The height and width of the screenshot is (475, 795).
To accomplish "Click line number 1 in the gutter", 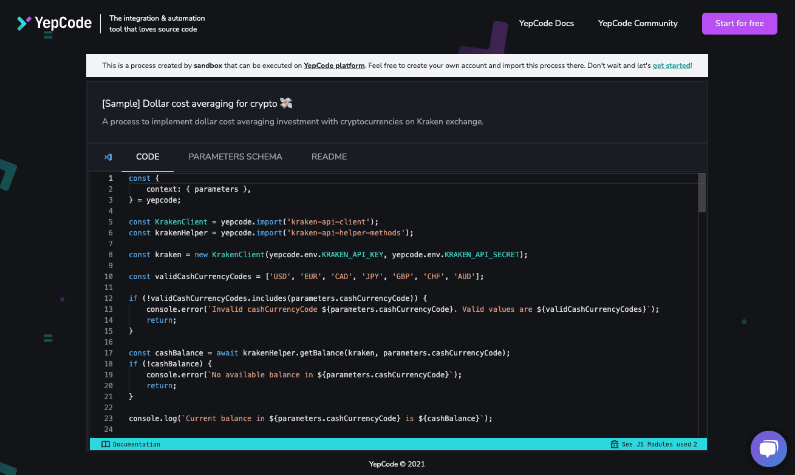I will pyautogui.click(x=111, y=178).
